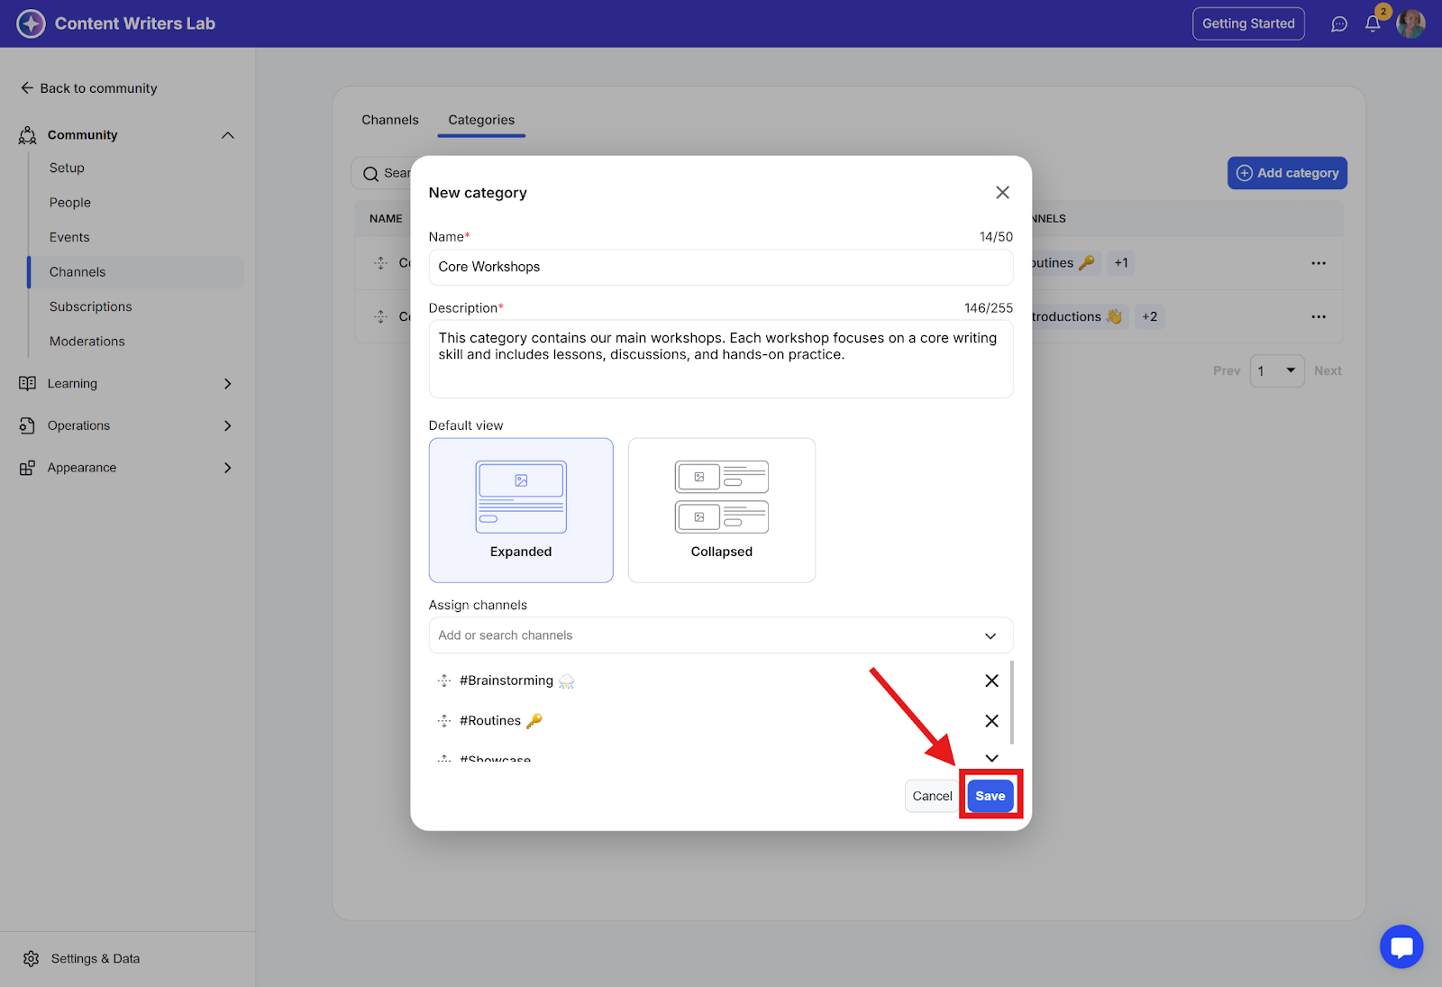Click the +2 channels badge in second row
The height and width of the screenshot is (987, 1442).
pos(1149,316)
